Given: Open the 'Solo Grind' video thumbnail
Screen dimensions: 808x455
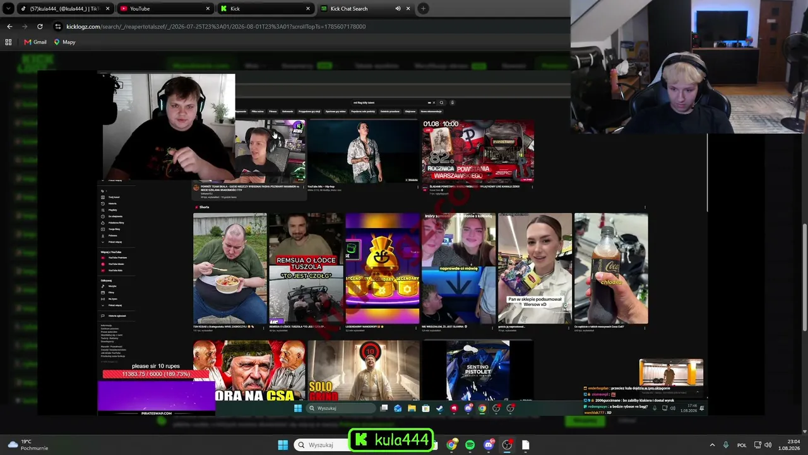Looking at the screenshot, I should tap(364, 370).
